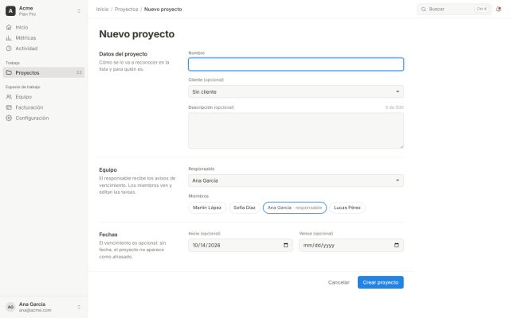The image size is (510, 318).
Task: Toggle member chip Martín López
Action: tap(207, 207)
